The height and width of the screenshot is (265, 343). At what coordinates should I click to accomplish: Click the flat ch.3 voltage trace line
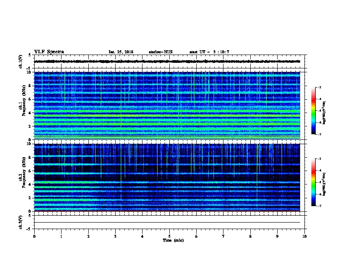point(167,223)
